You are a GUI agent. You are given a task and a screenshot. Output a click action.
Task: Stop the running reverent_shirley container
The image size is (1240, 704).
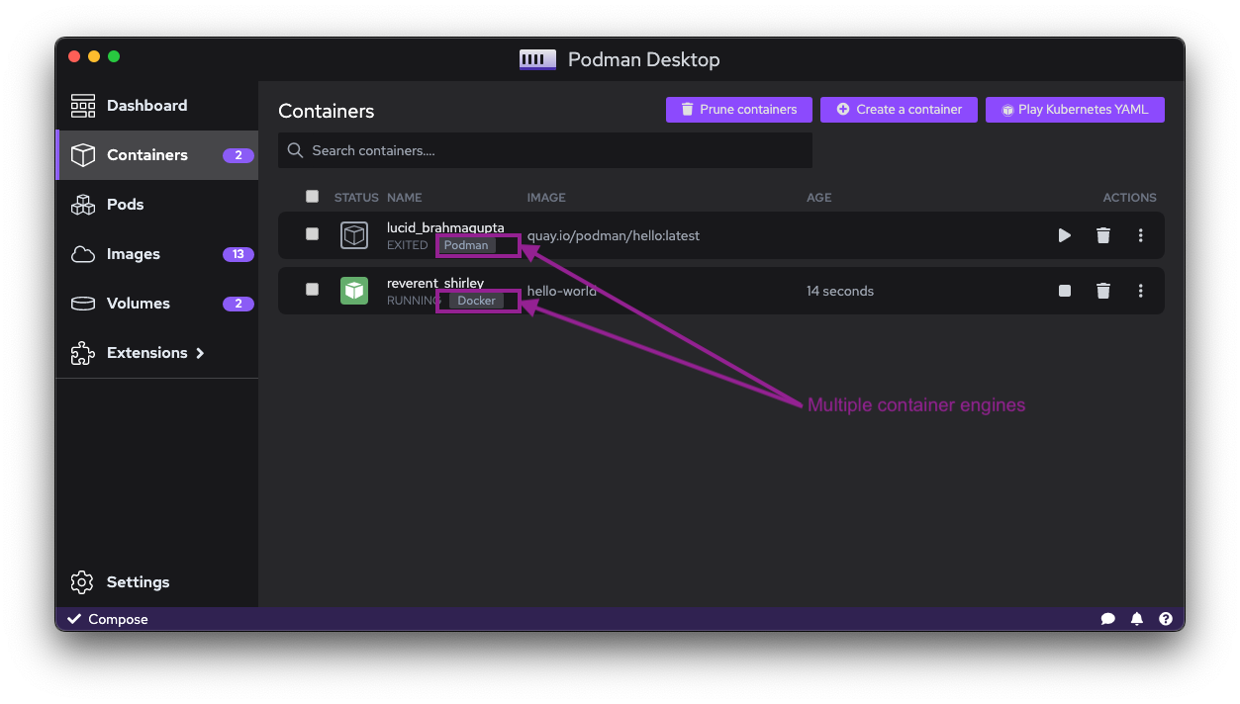coord(1064,291)
